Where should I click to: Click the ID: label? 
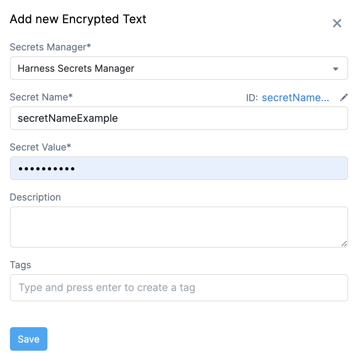252,98
